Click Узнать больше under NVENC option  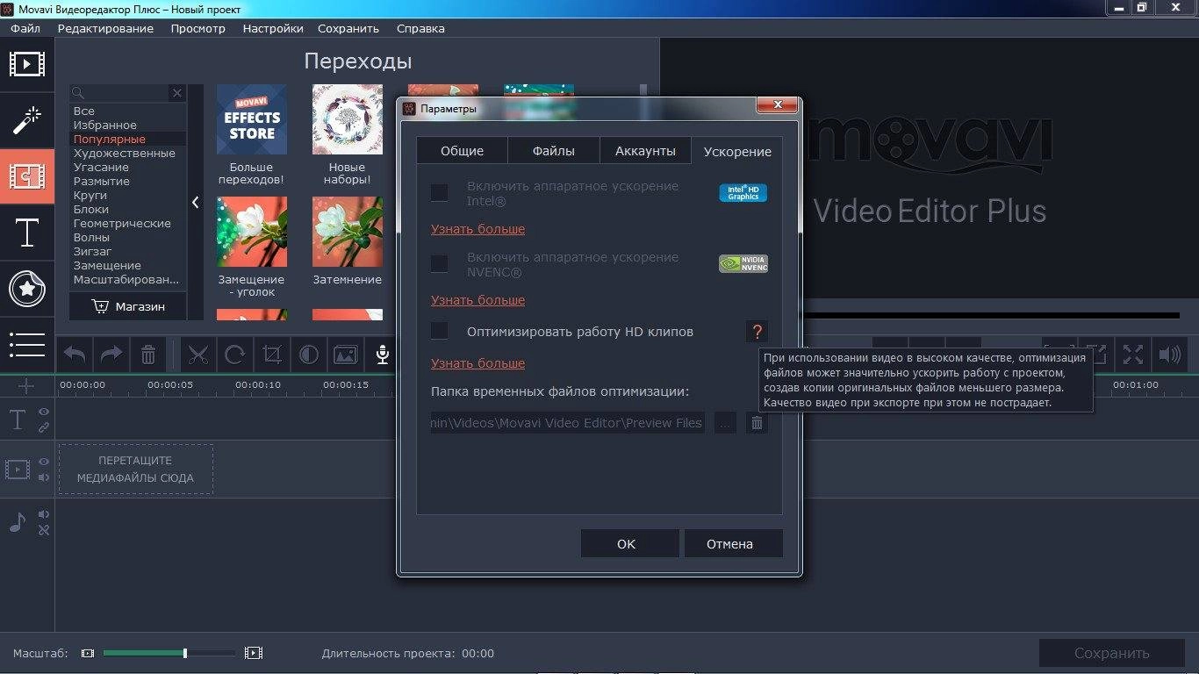coord(477,300)
